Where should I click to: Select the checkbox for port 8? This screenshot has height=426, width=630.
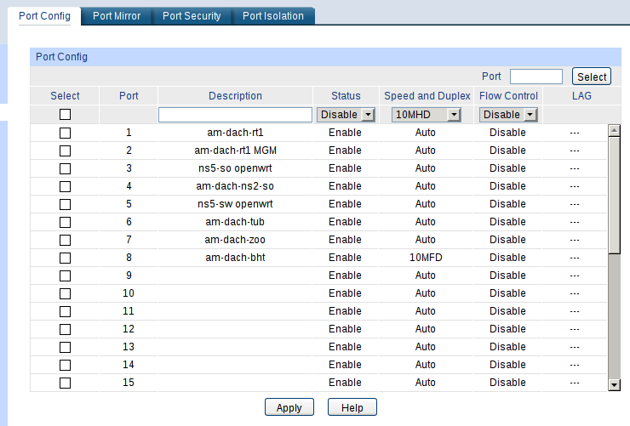click(x=65, y=258)
